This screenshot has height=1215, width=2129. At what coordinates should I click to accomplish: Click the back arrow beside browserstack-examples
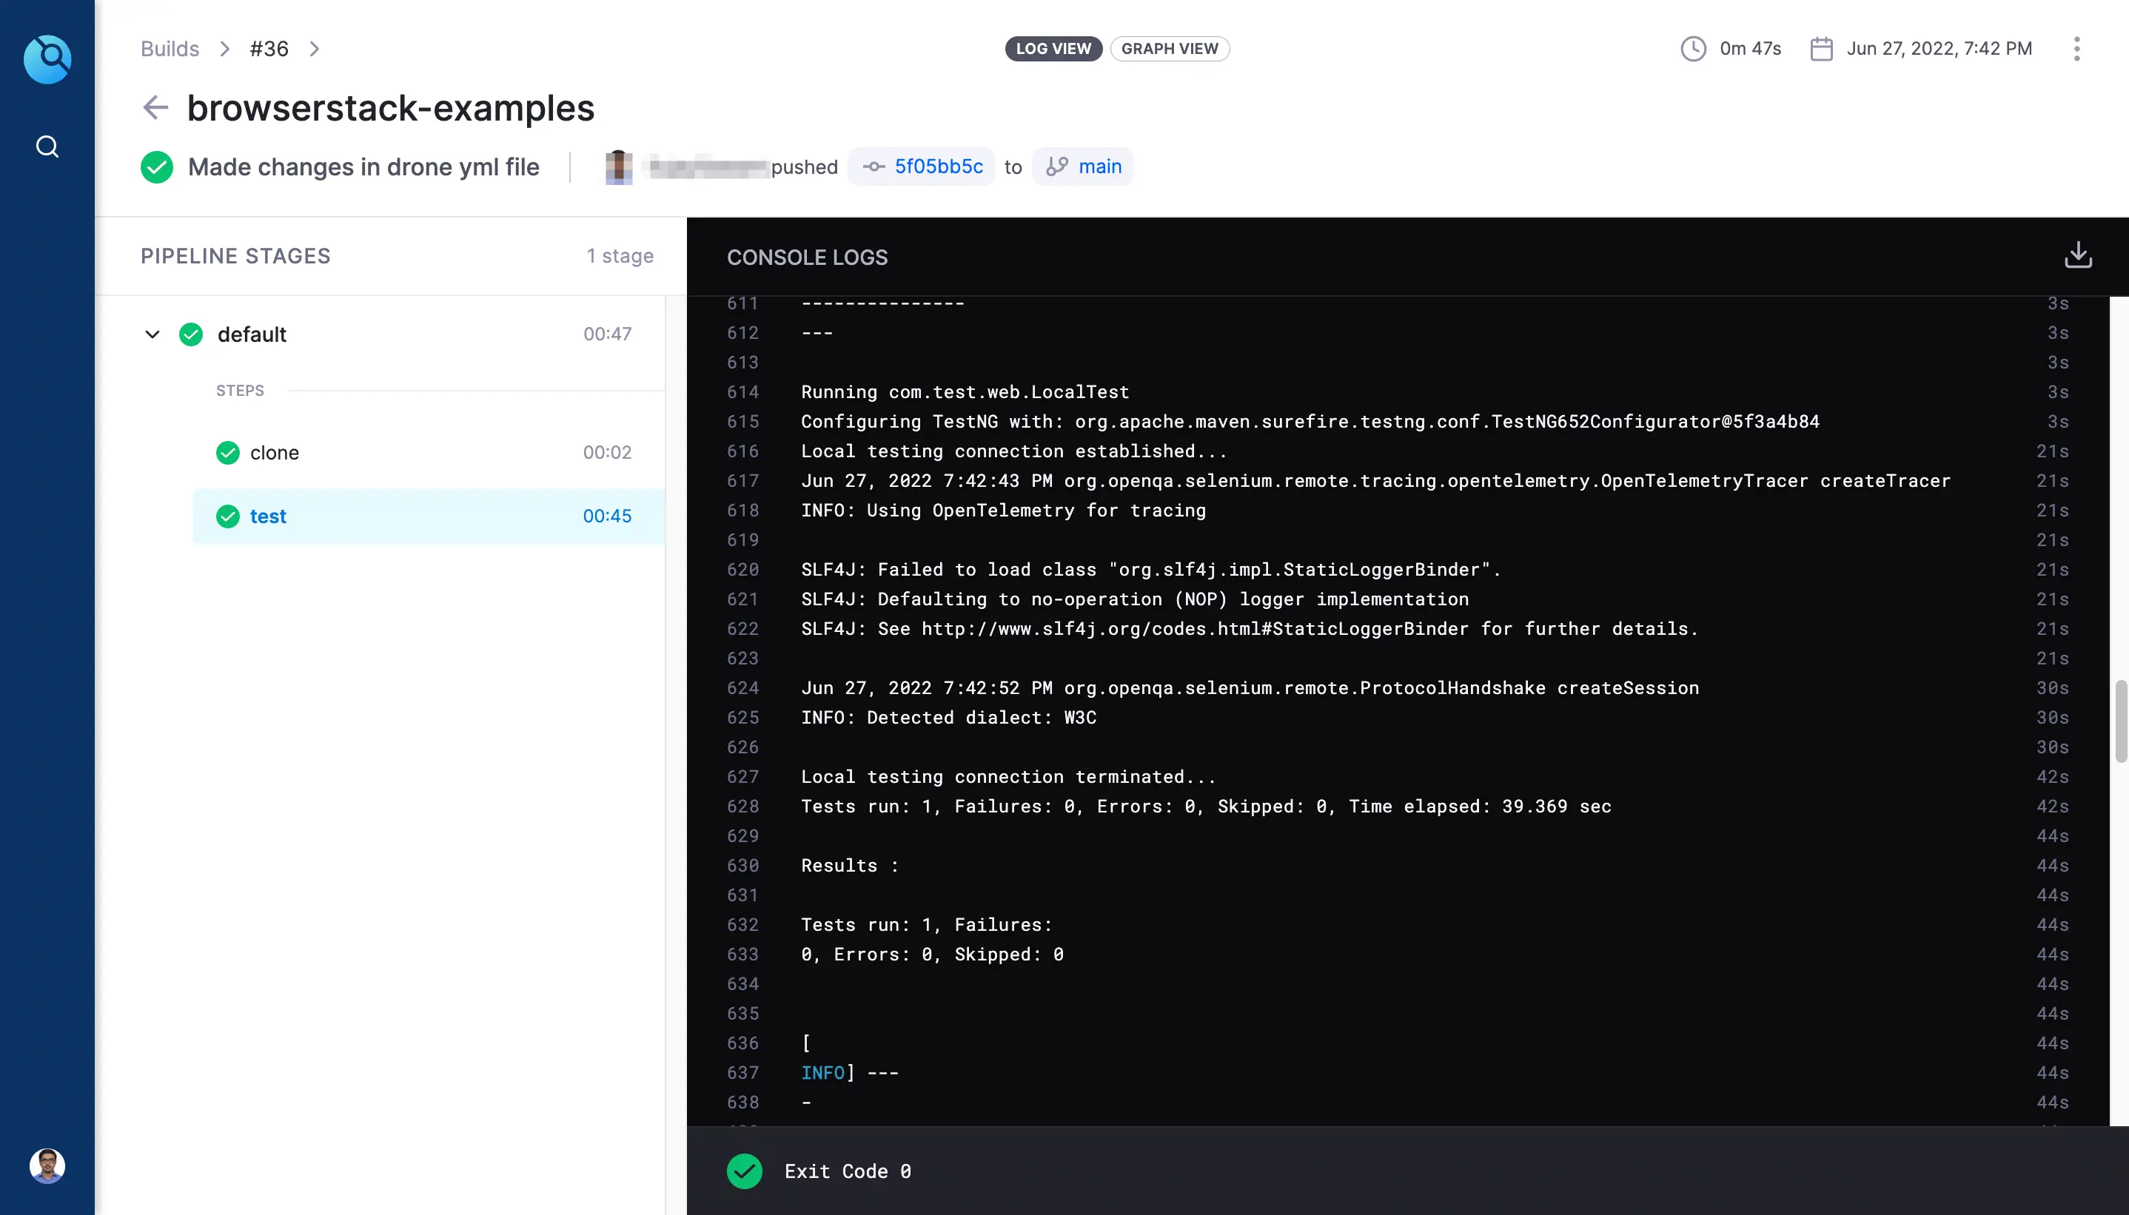[155, 107]
